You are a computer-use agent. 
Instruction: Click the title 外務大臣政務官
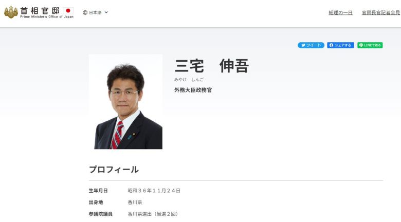pos(193,90)
